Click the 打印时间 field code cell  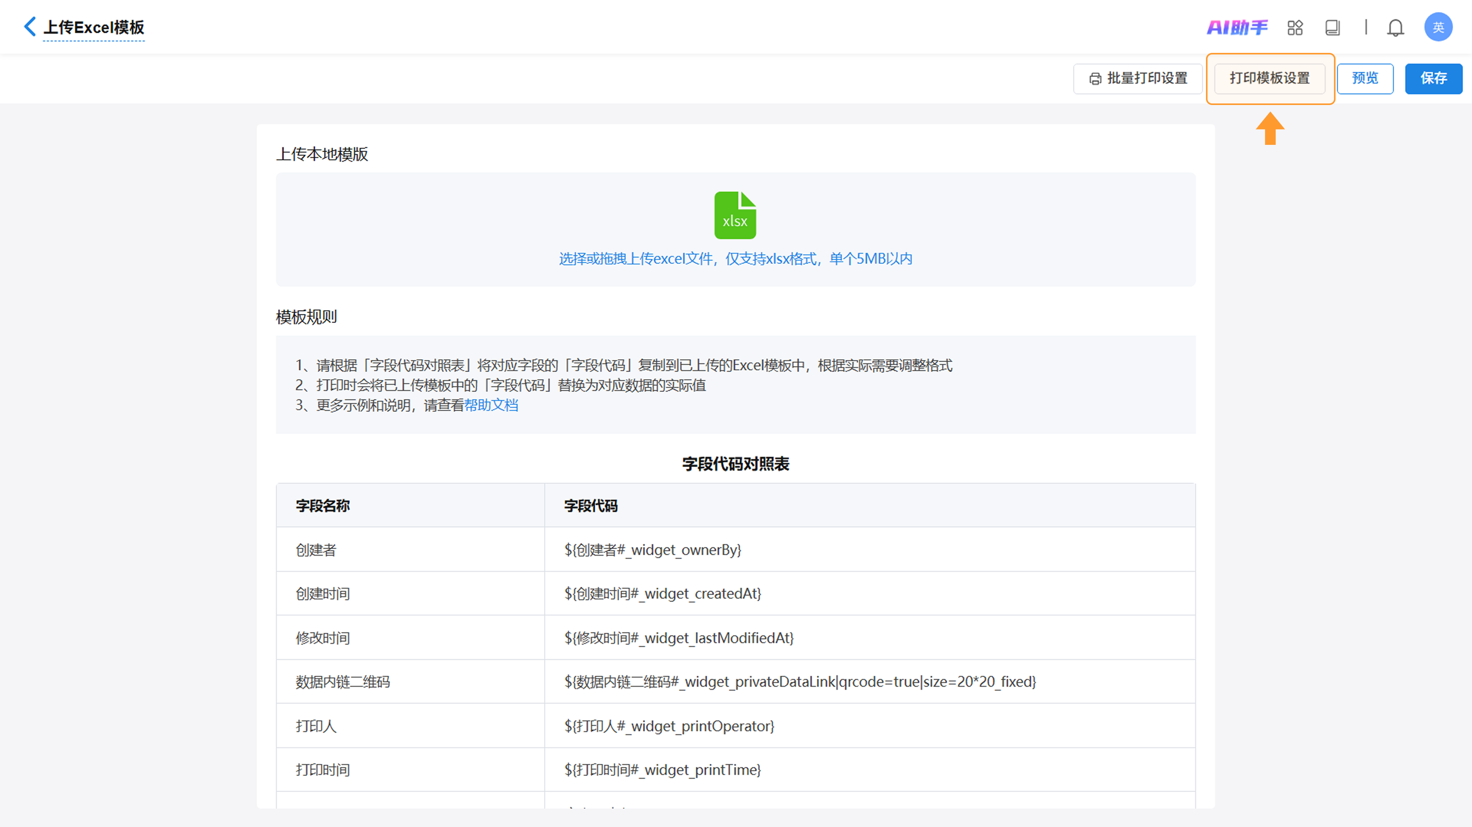[662, 770]
